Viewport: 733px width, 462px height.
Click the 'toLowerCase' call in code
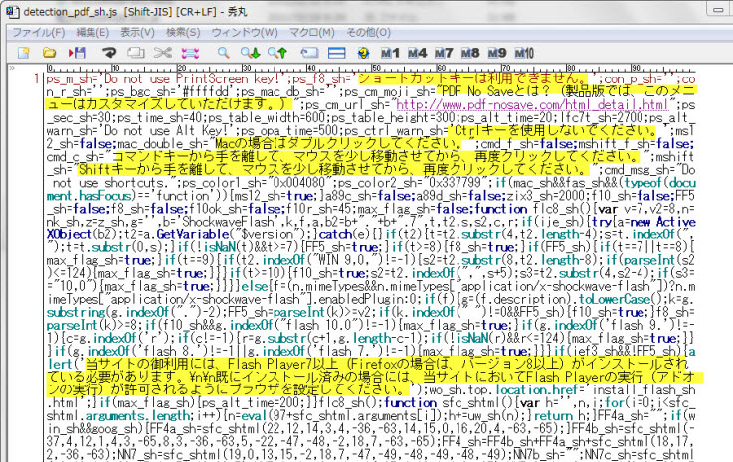click(615, 299)
